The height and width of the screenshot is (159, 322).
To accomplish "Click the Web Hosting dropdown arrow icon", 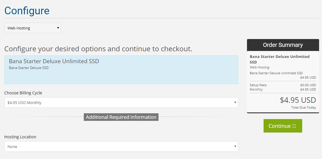I will (x=58, y=28).
